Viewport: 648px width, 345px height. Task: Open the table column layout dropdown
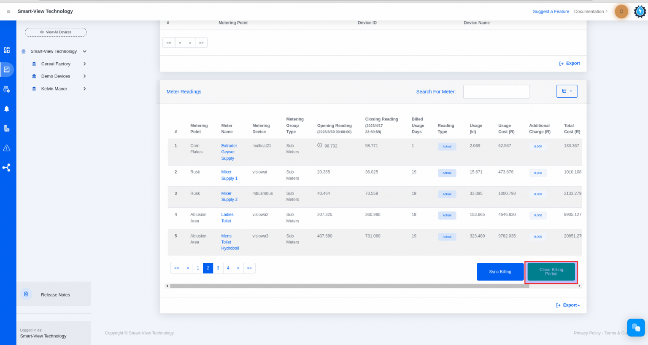[x=567, y=91]
